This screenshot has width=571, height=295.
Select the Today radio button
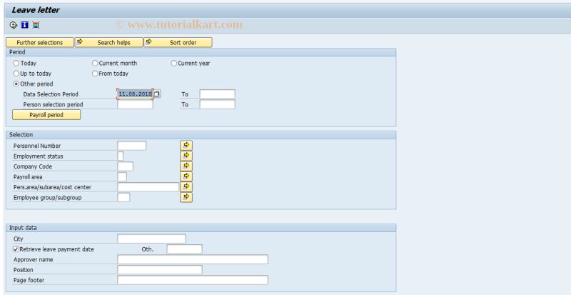pos(16,64)
